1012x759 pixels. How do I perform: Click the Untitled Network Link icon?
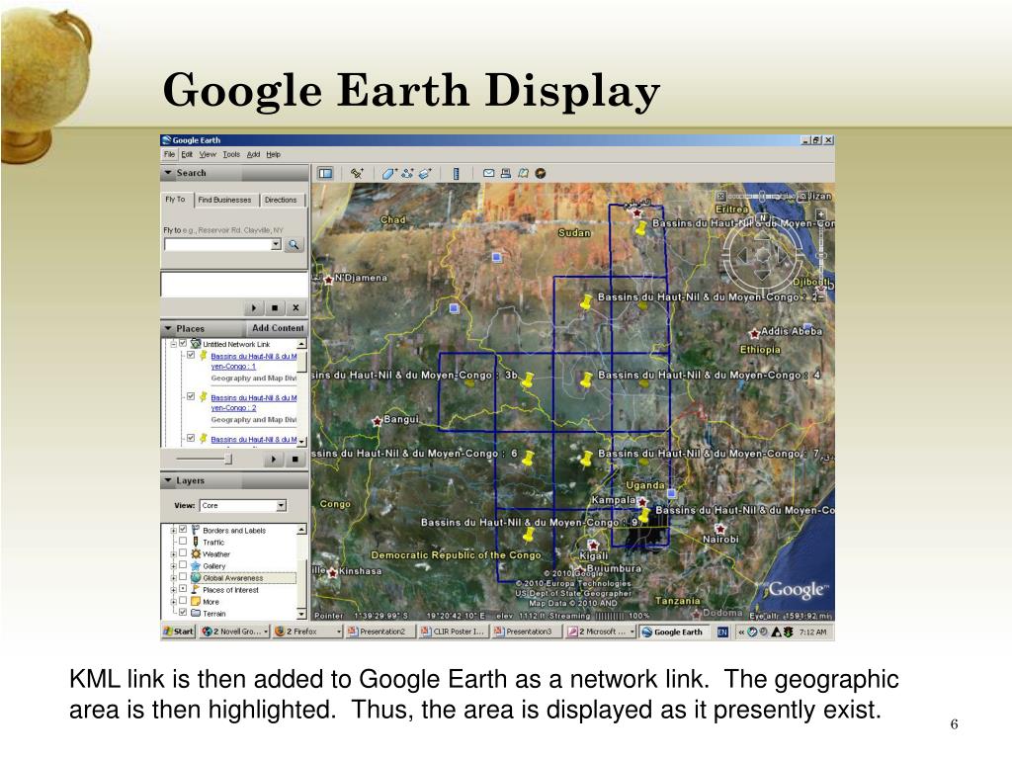[196, 343]
